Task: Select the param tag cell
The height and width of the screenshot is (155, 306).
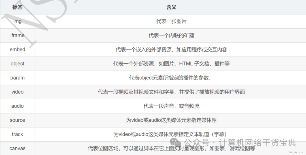Action: 17,78
